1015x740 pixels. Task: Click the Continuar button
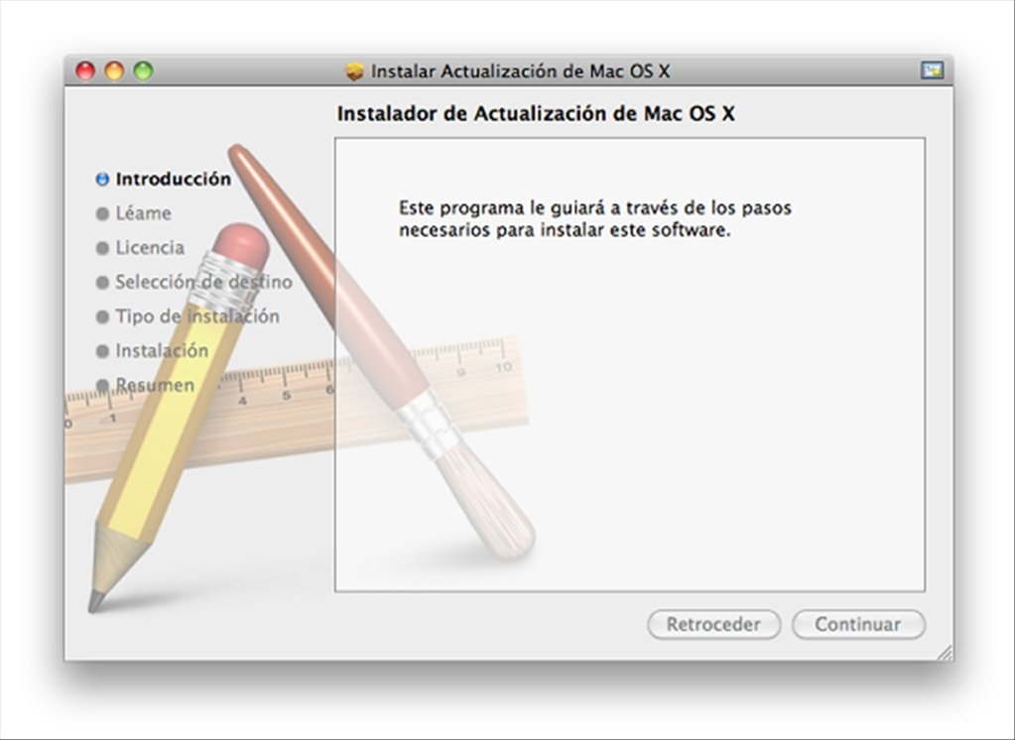(x=858, y=624)
